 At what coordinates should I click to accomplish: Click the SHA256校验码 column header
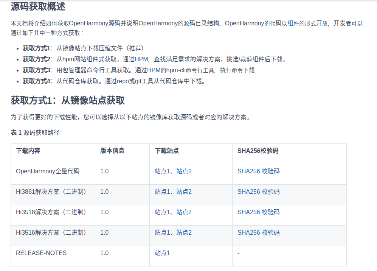click(258, 151)
